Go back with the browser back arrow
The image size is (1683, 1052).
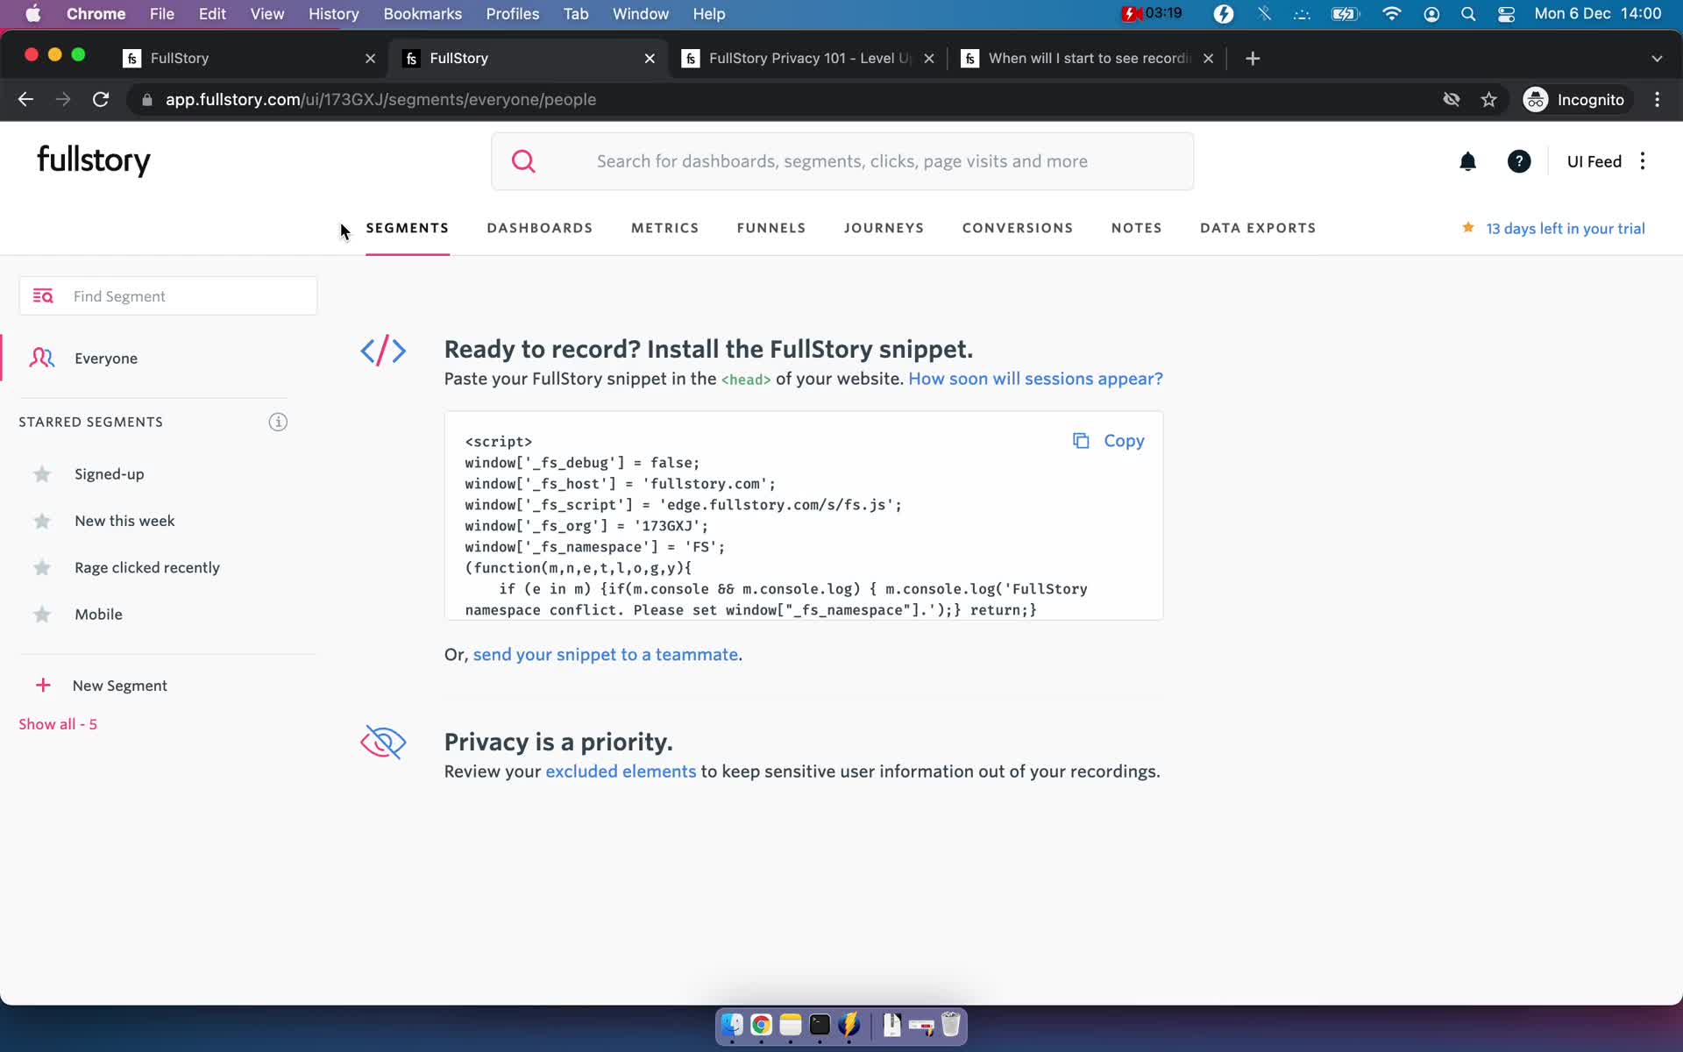pyautogui.click(x=25, y=100)
